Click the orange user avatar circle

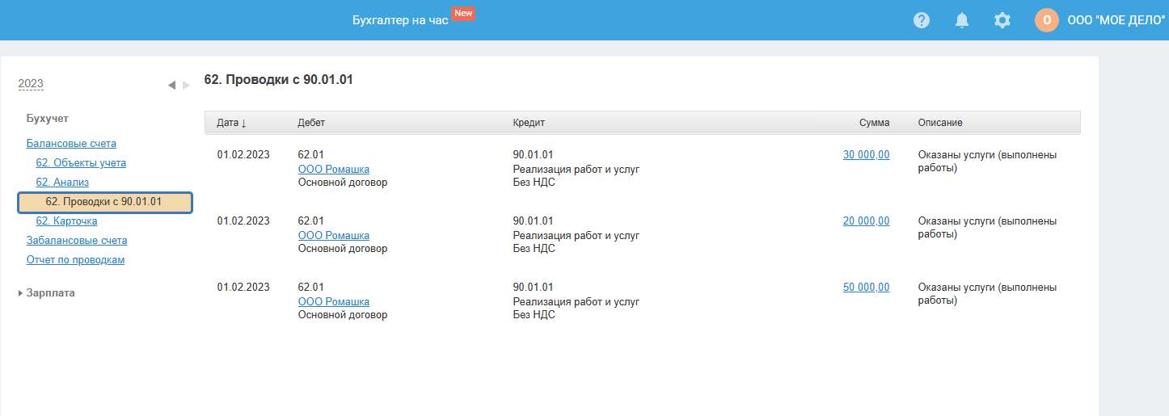click(x=1047, y=20)
